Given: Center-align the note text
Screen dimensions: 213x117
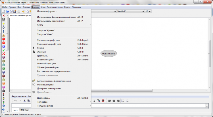Looking at the screenshot, I should tap(114, 101).
